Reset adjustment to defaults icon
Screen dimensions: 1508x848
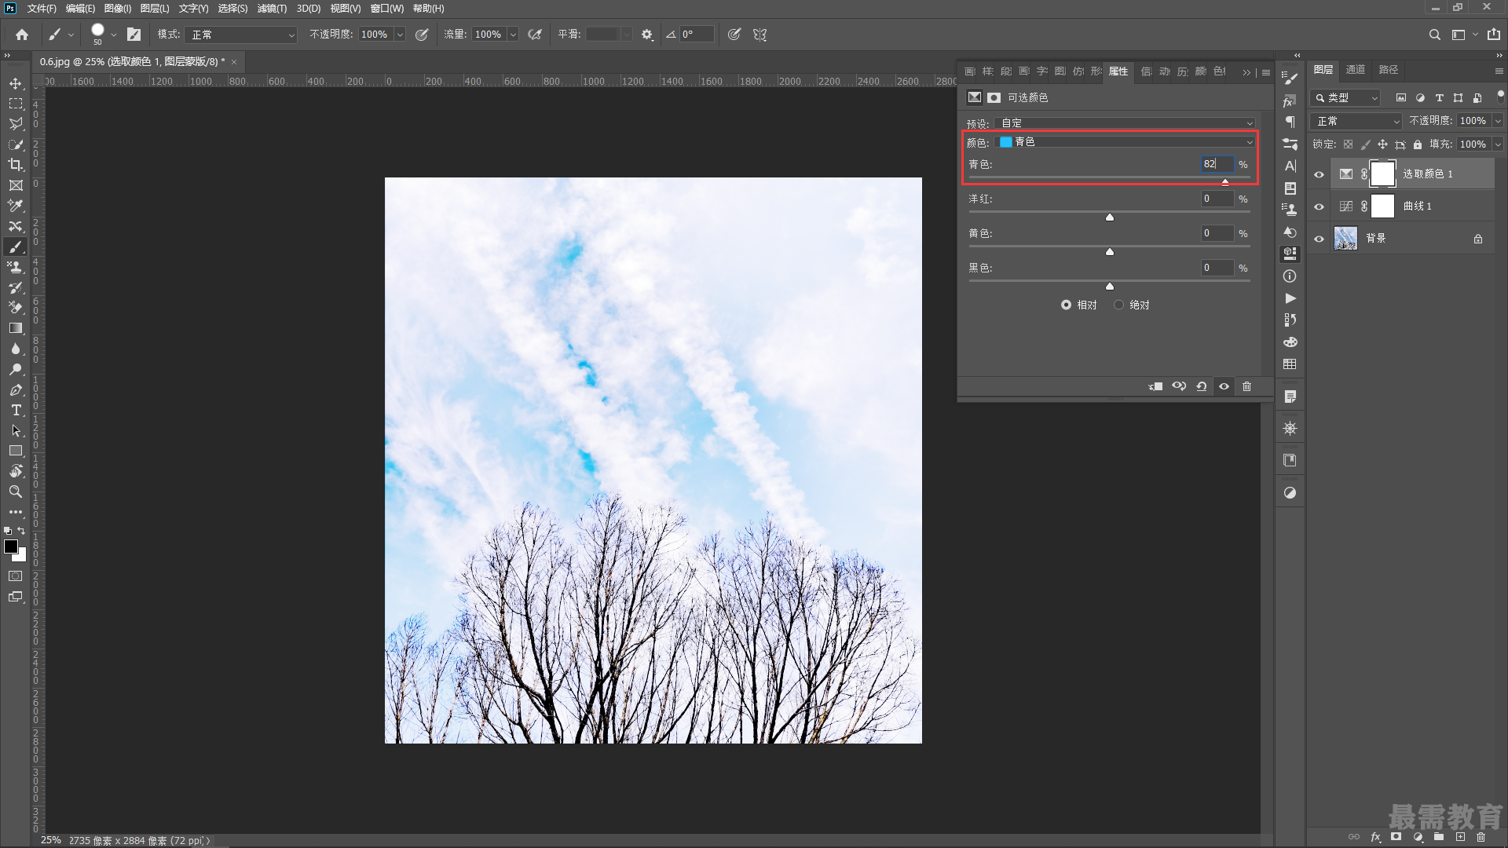pyautogui.click(x=1202, y=386)
